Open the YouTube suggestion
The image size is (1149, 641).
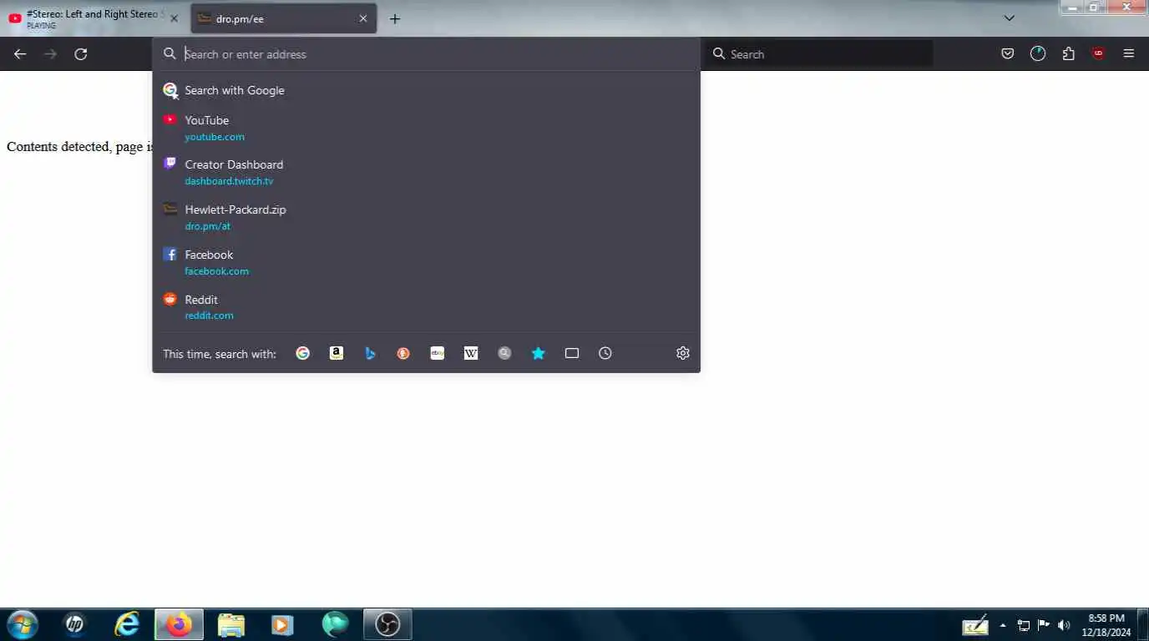(x=426, y=128)
